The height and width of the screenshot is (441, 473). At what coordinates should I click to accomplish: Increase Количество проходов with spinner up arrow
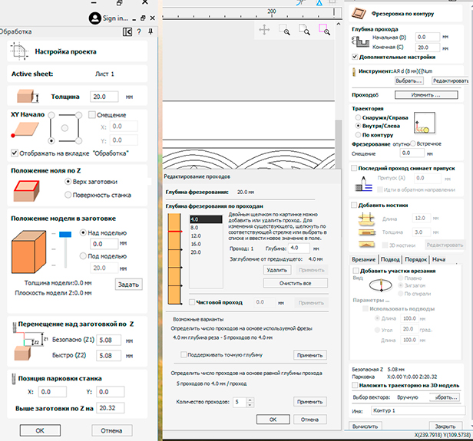point(250,399)
